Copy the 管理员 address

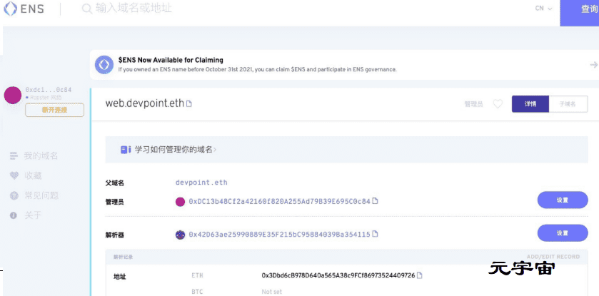[376, 201]
